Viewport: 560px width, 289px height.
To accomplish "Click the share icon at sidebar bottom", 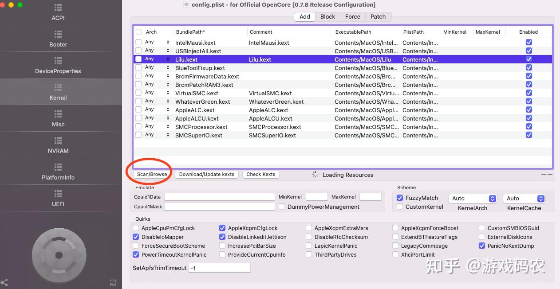I will (x=4, y=282).
